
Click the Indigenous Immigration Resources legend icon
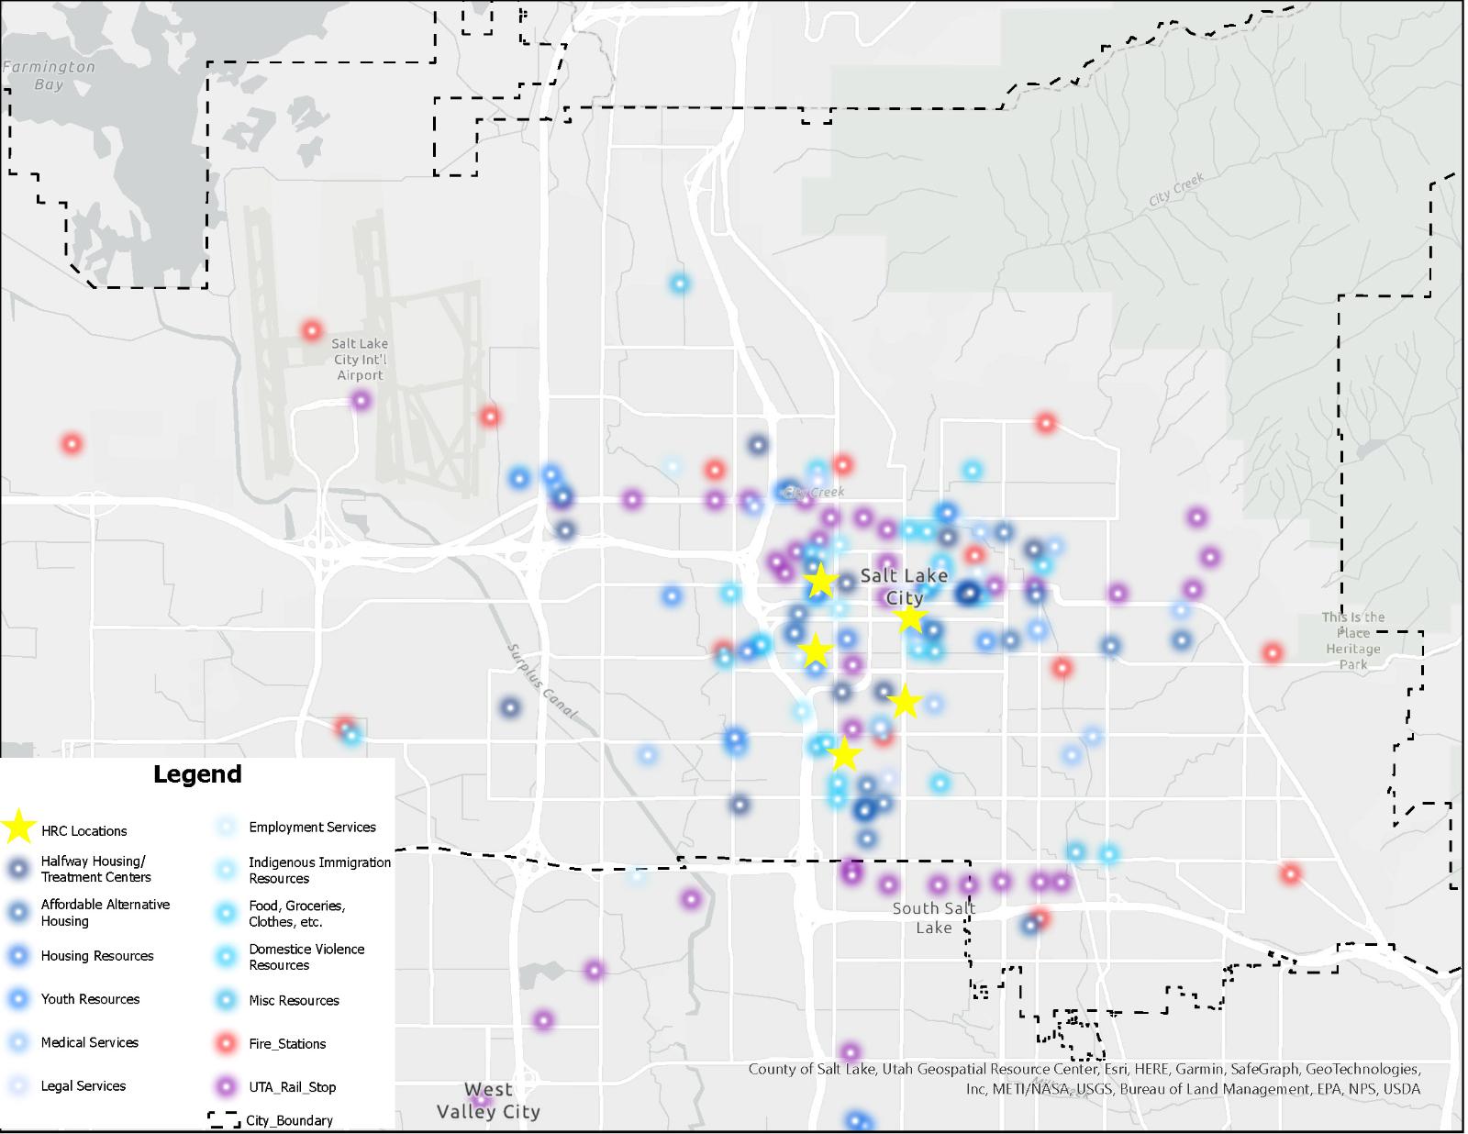click(225, 870)
